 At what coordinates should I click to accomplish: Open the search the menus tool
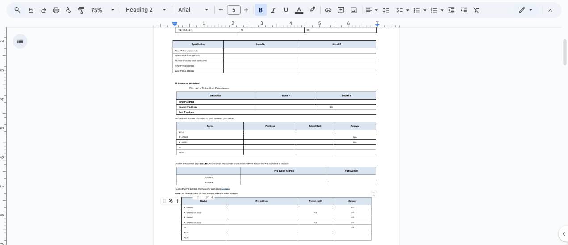17,10
